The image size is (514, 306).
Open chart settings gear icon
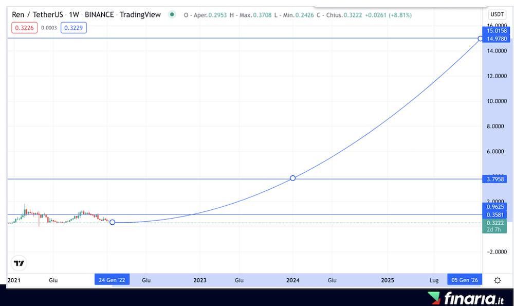pos(497,280)
